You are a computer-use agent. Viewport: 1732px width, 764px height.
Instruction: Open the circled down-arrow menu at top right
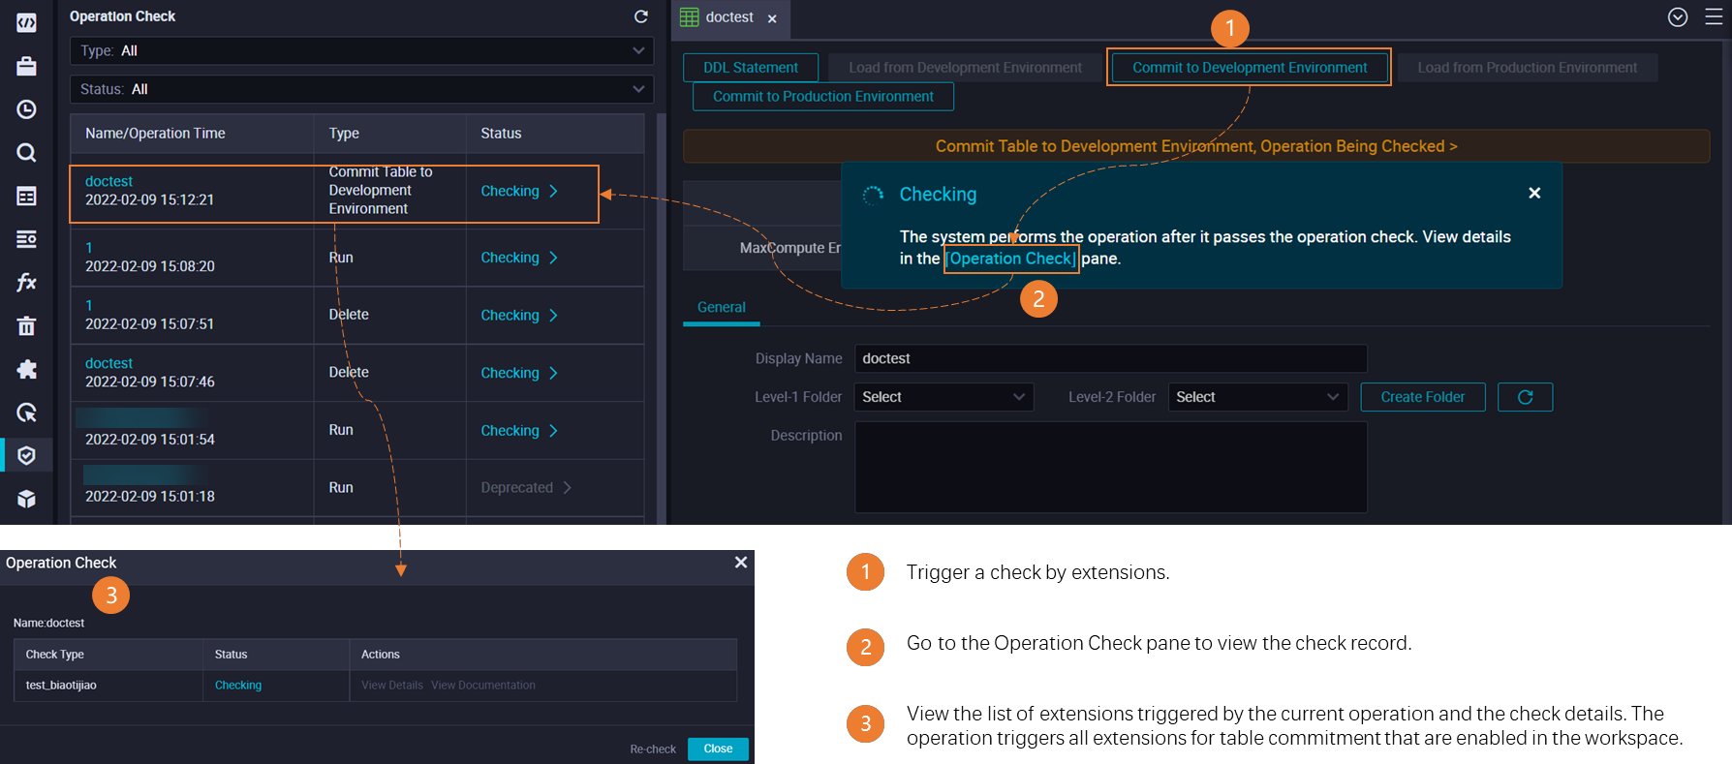tap(1678, 17)
